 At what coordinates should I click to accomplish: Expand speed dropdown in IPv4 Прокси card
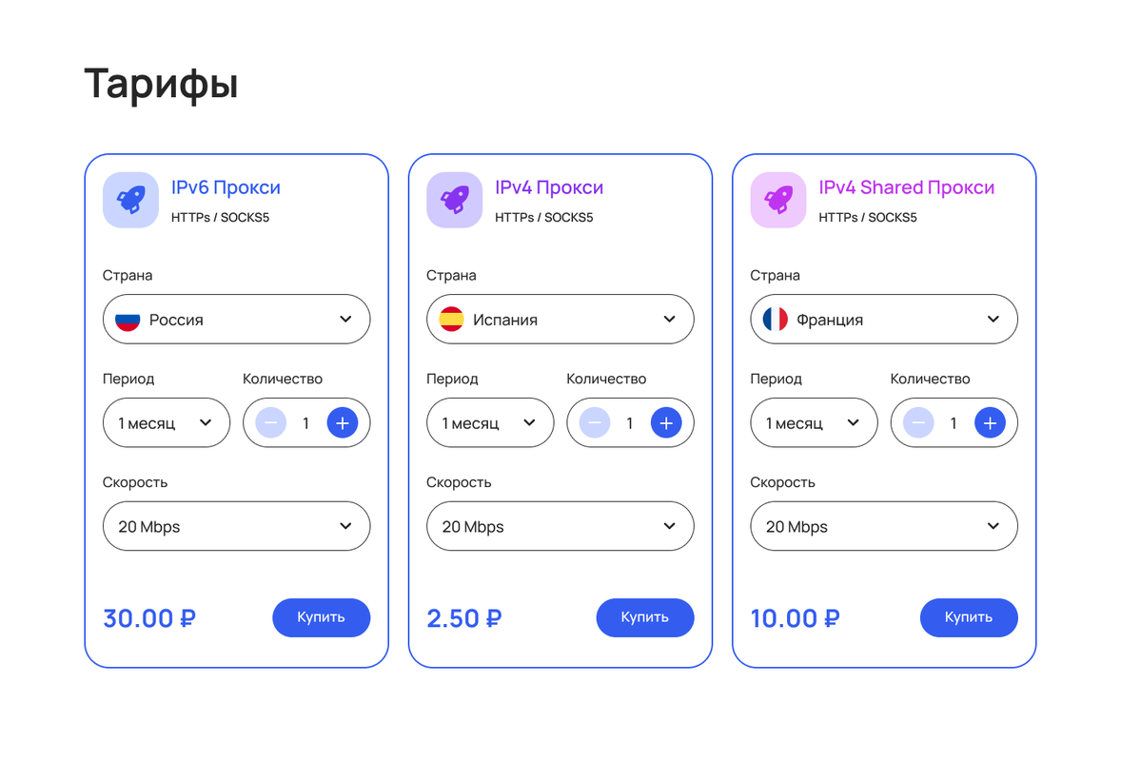click(560, 526)
